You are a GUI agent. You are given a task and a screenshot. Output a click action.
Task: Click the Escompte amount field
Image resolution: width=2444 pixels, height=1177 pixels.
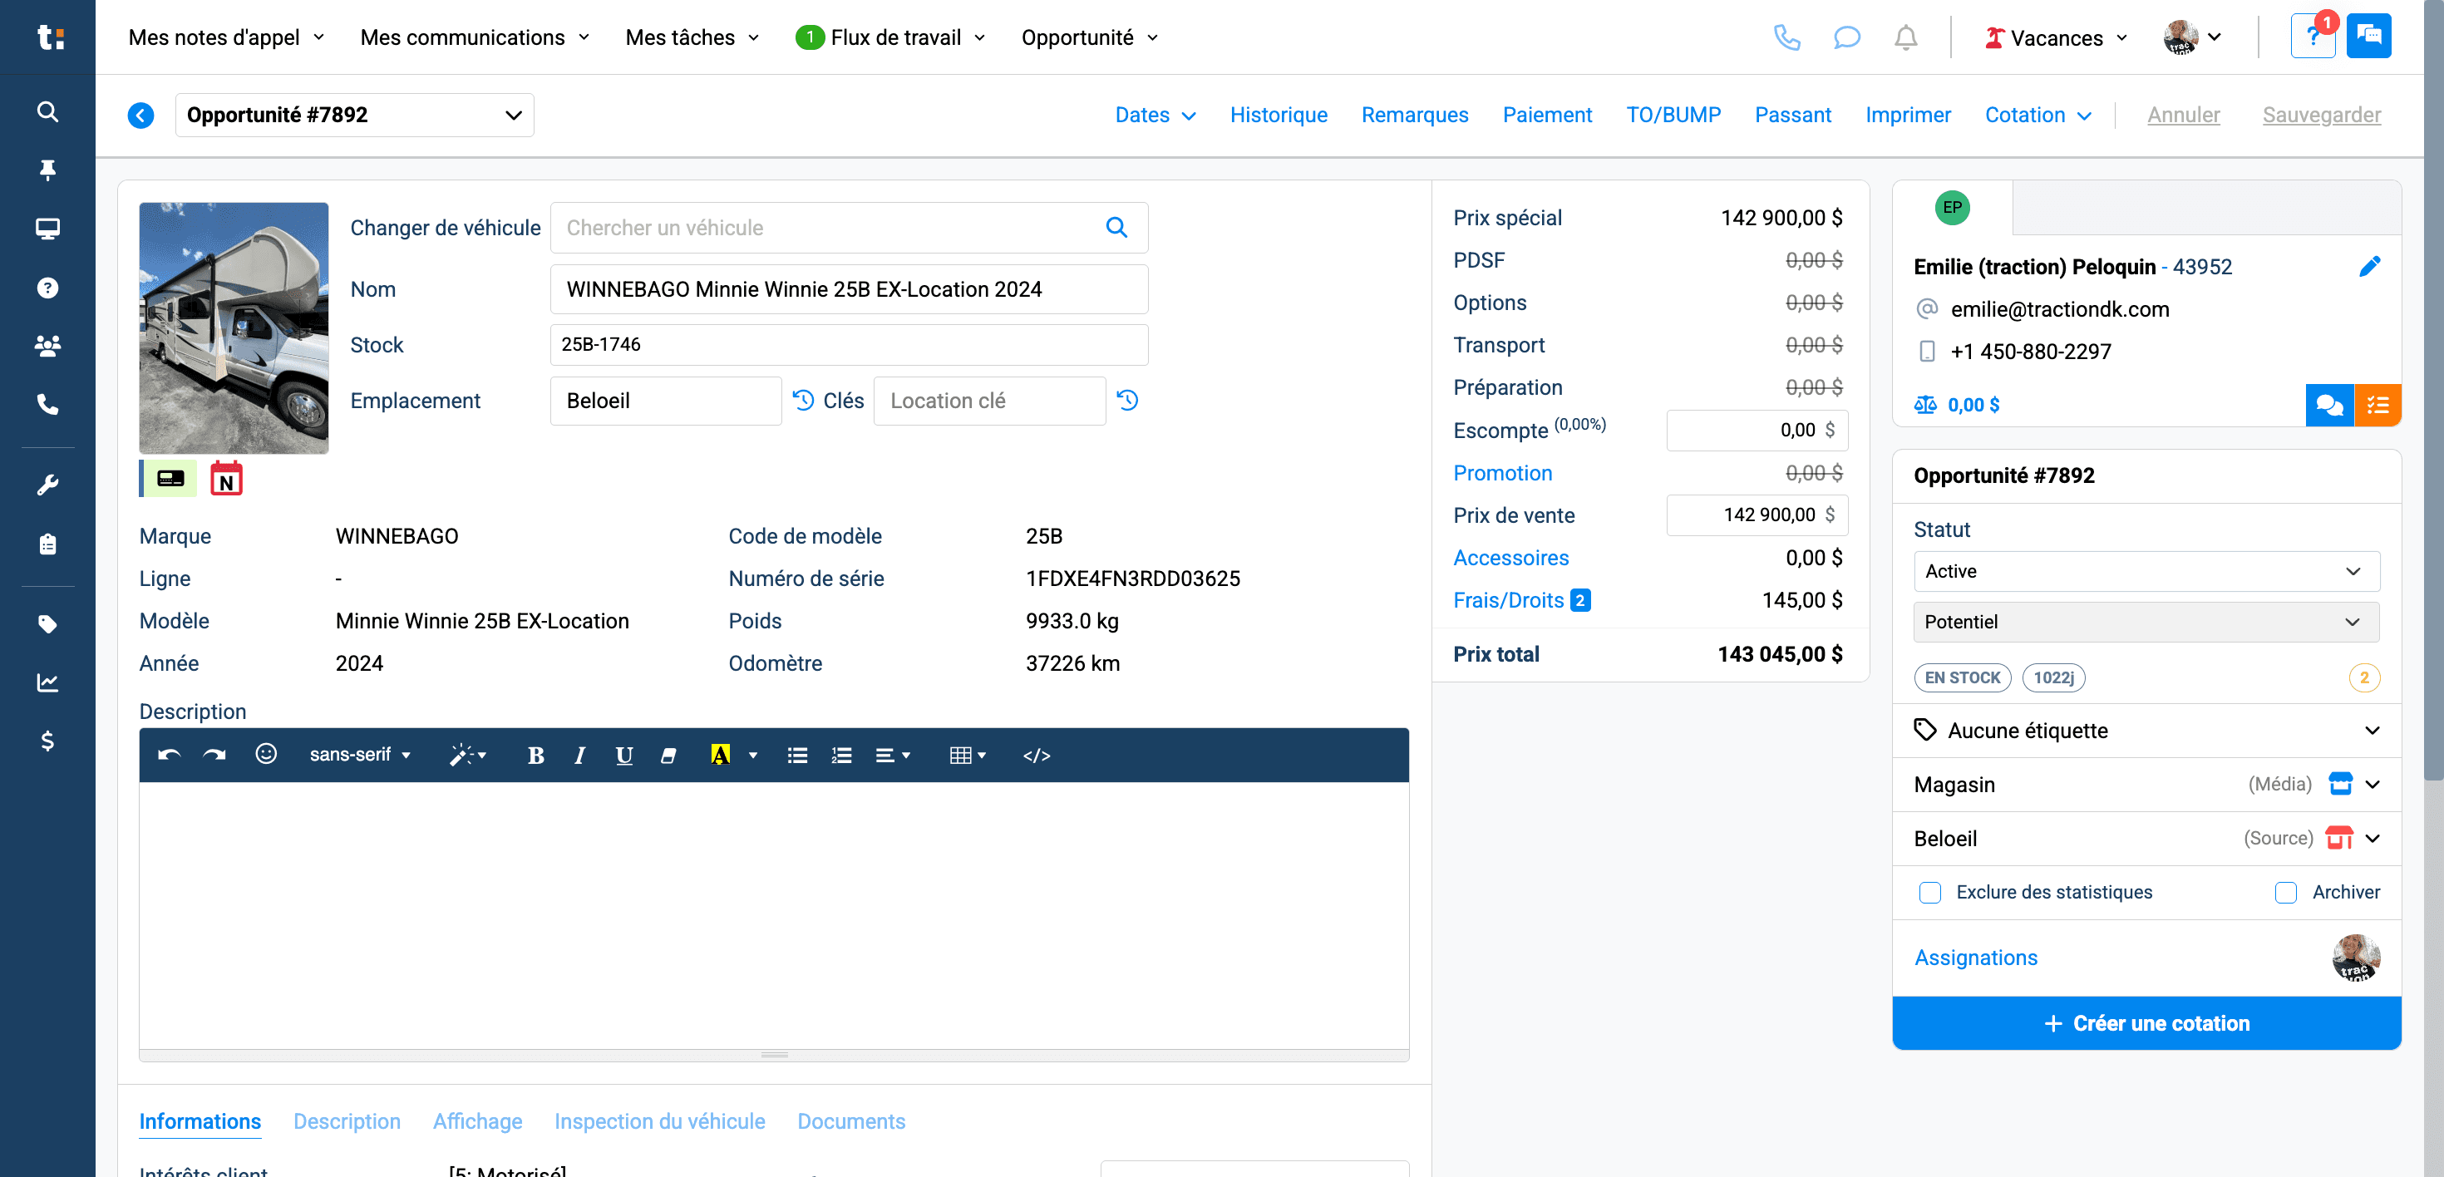[x=1757, y=431]
